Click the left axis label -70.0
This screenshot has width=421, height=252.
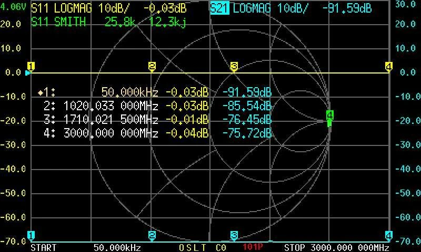[x=13, y=242]
